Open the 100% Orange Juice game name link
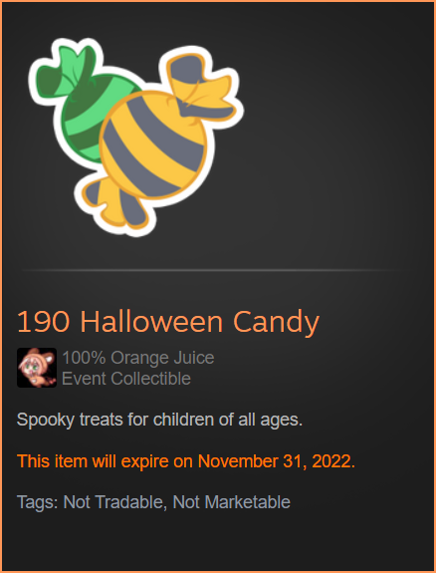 pyautogui.click(x=138, y=358)
